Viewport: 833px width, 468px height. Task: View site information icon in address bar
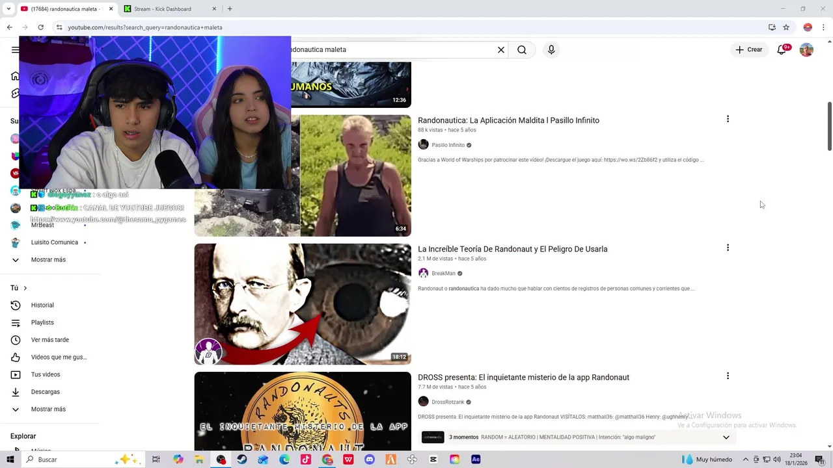(x=59, y=27)
